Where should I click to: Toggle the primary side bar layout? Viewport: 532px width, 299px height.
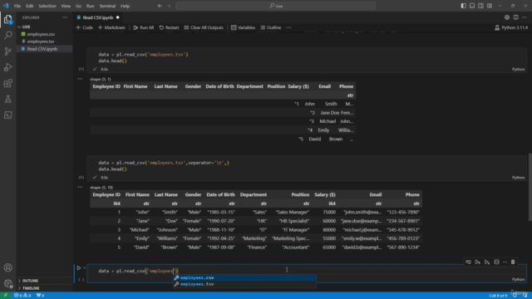(x=463, y=6)
